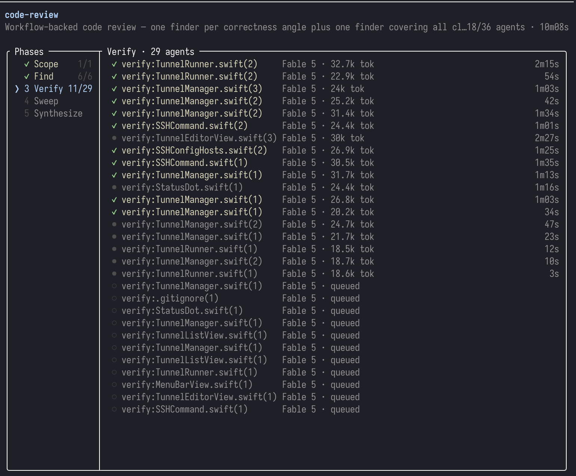The image size is (576, 476).
Task: Click the checkmark on the 30.5k tok SSHCommand row
Action: [x=114, y=163]
